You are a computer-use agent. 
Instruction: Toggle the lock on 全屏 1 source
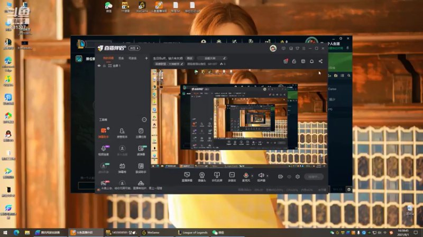[104, 65]
